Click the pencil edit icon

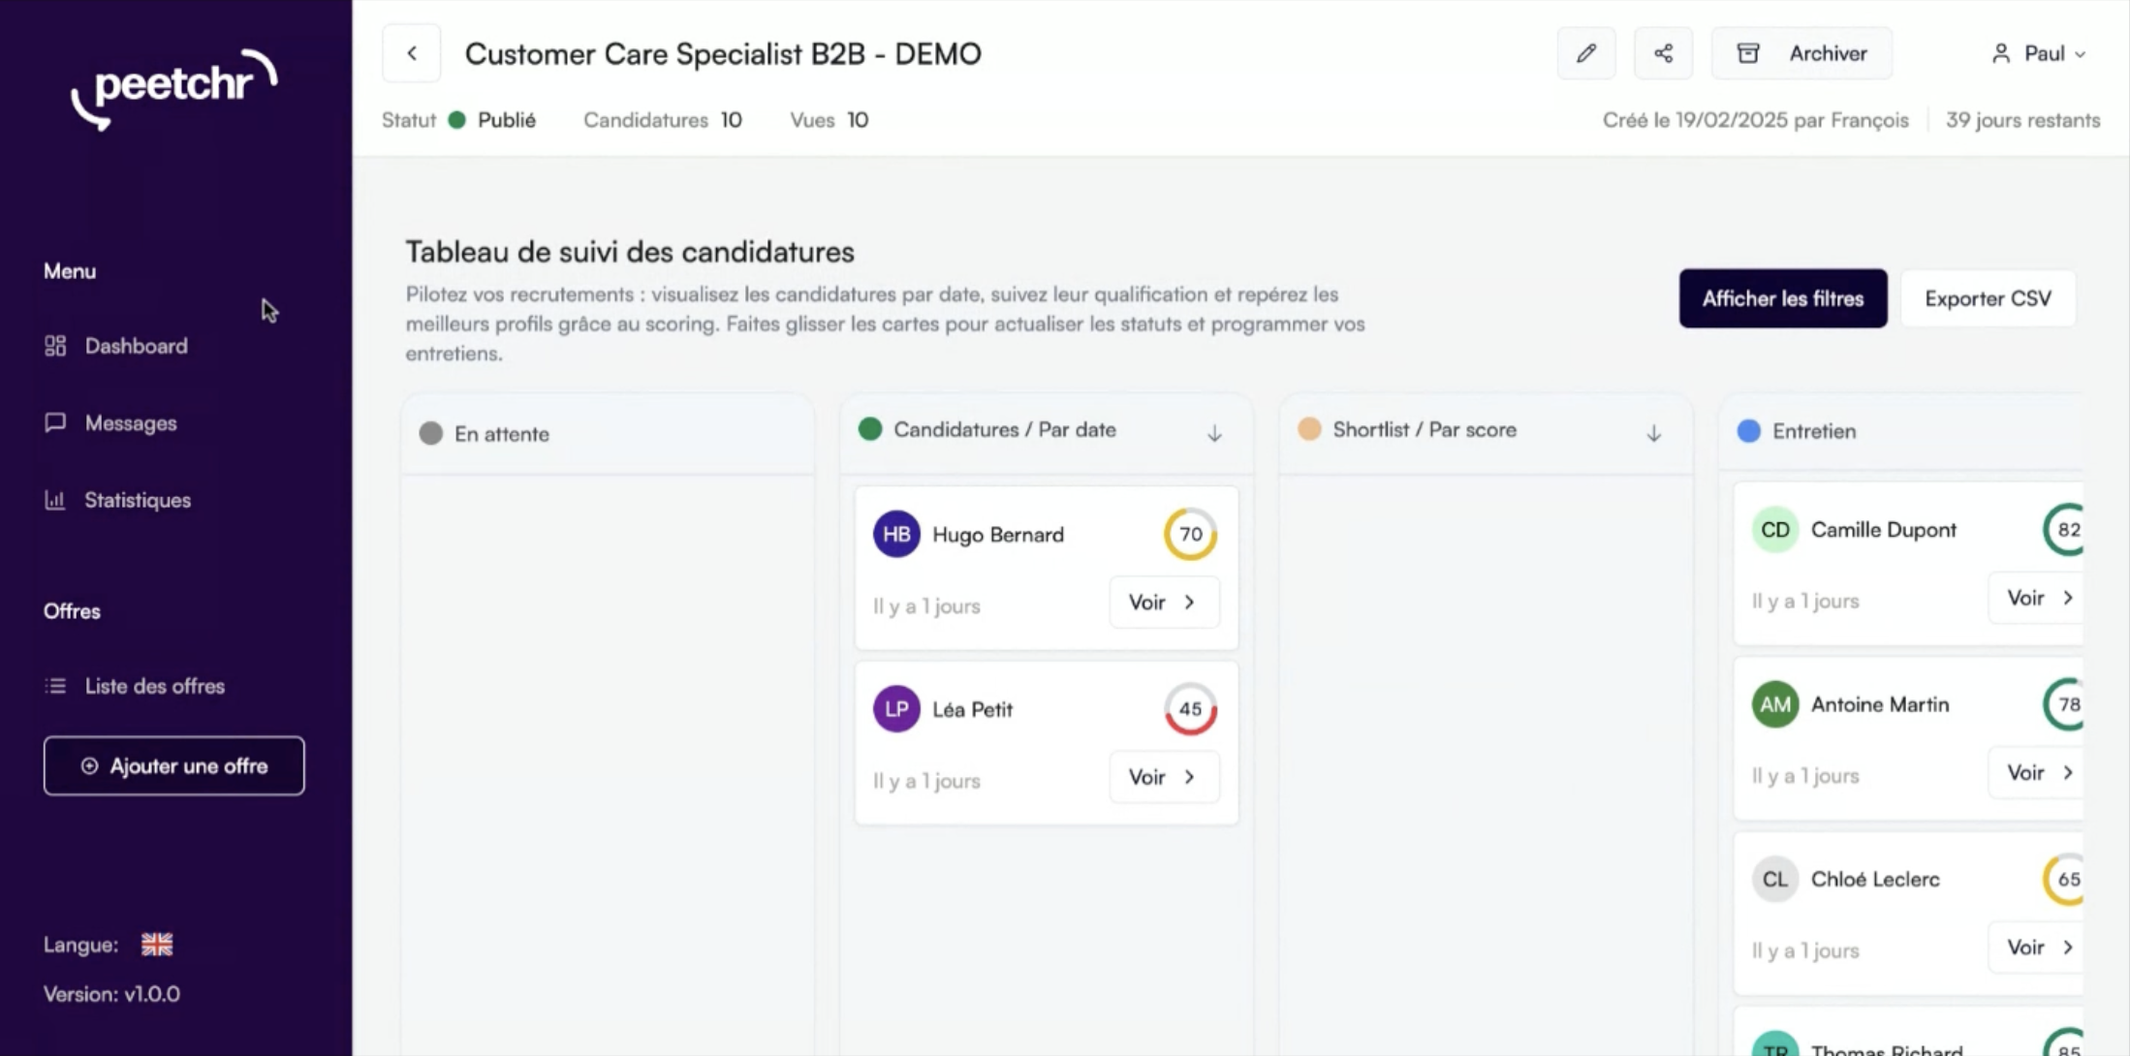tap(1585, 53)
